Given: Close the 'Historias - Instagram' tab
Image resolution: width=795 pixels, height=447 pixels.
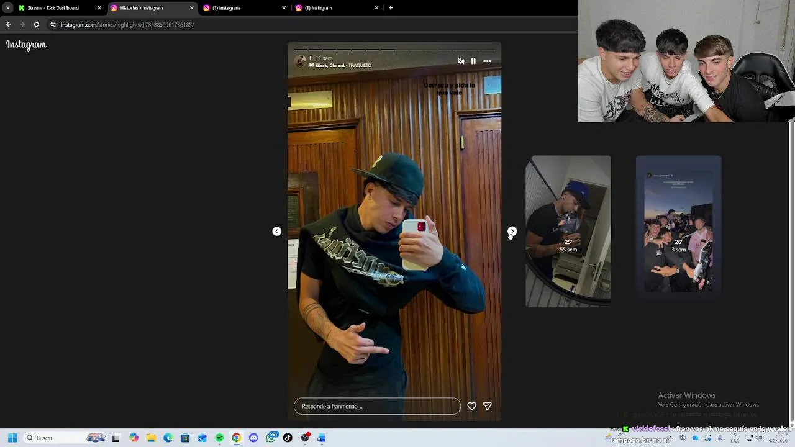Looking at the screenshot, I should 191,8.
